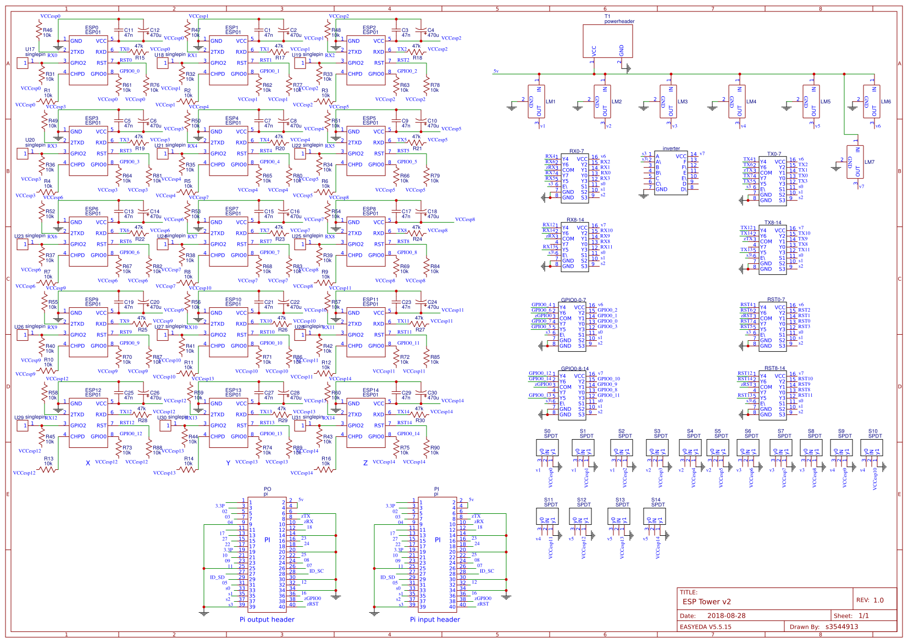
Task: Select the C12 470u capacitor
Action: point(143,30)
